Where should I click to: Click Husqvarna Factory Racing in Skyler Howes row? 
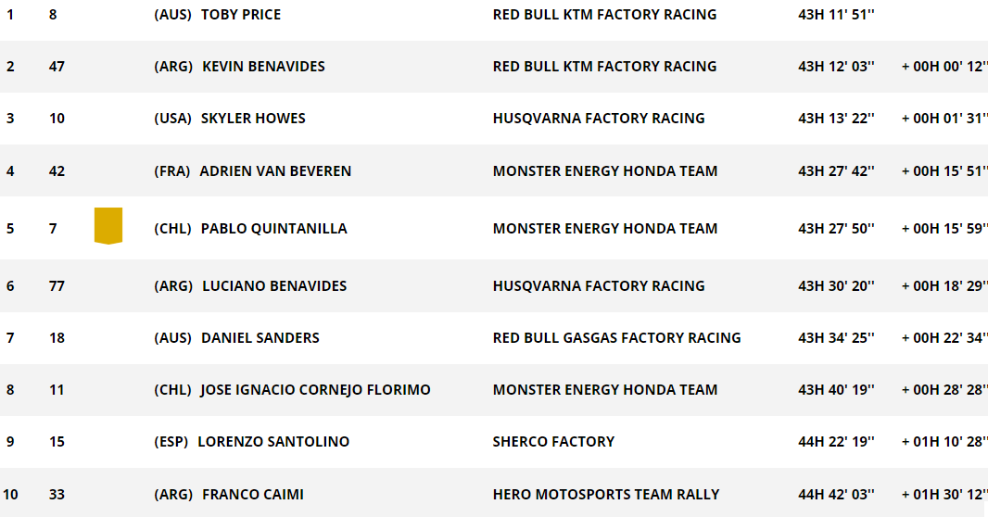click(x=599, y=118)
